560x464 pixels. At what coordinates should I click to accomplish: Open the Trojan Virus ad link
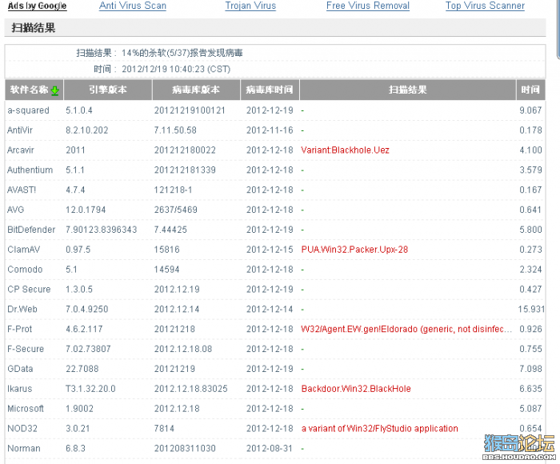coord(250,6)
